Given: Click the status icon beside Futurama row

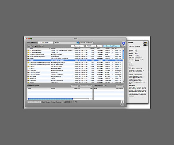Looking at the screenshot, I should (x=28, y=81).
